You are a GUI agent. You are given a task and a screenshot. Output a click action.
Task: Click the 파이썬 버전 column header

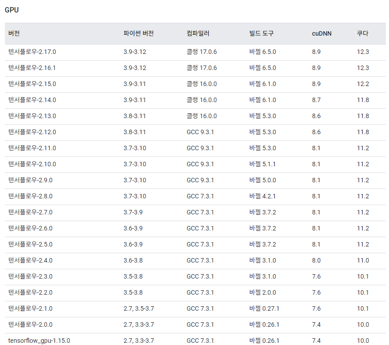(139, 33)
